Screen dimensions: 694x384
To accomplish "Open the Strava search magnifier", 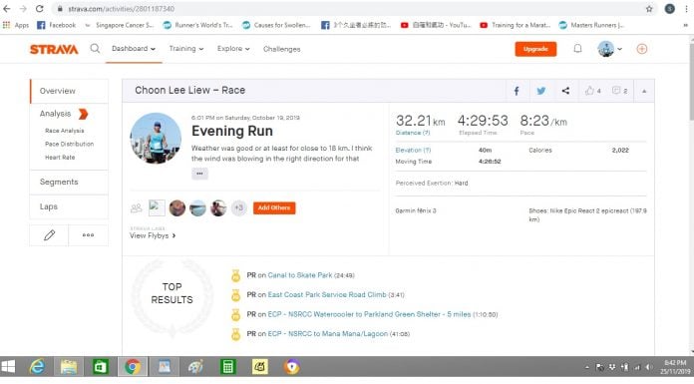I will click(x=95, y=48).
